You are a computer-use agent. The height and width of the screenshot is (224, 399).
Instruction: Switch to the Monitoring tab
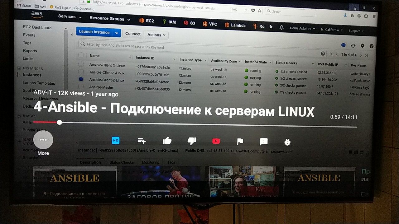pyautogui.click(x=151, y=162)
